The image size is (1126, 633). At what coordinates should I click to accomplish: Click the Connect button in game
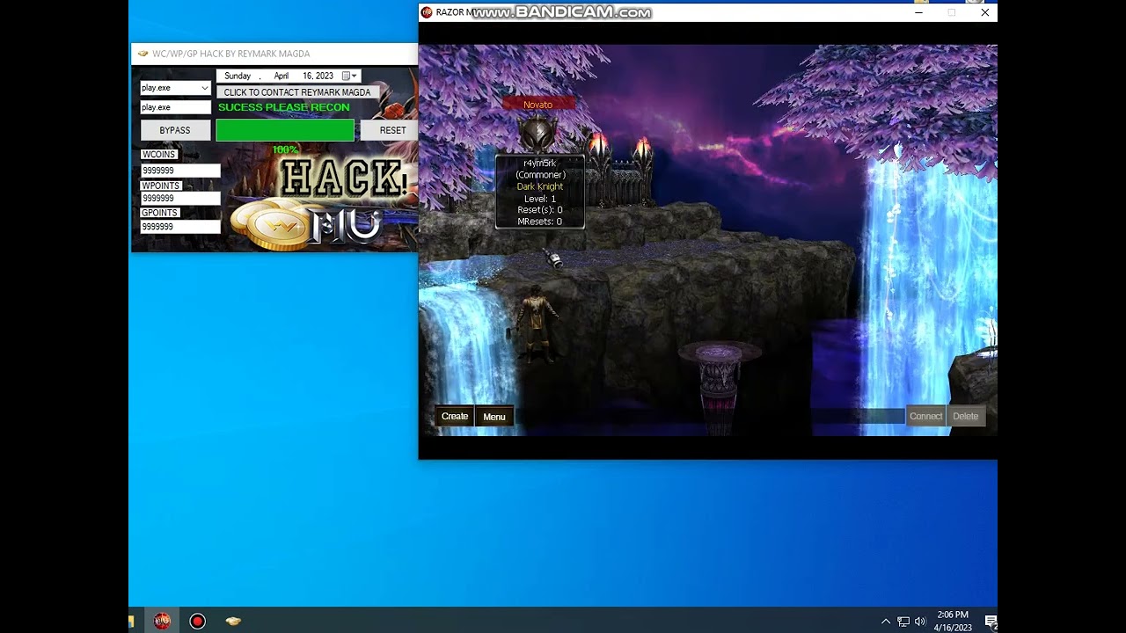(x=925, y=417)
